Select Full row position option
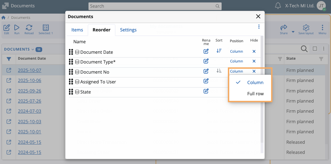The height and width of the screenshot is (164, 331). pos(255,94)
